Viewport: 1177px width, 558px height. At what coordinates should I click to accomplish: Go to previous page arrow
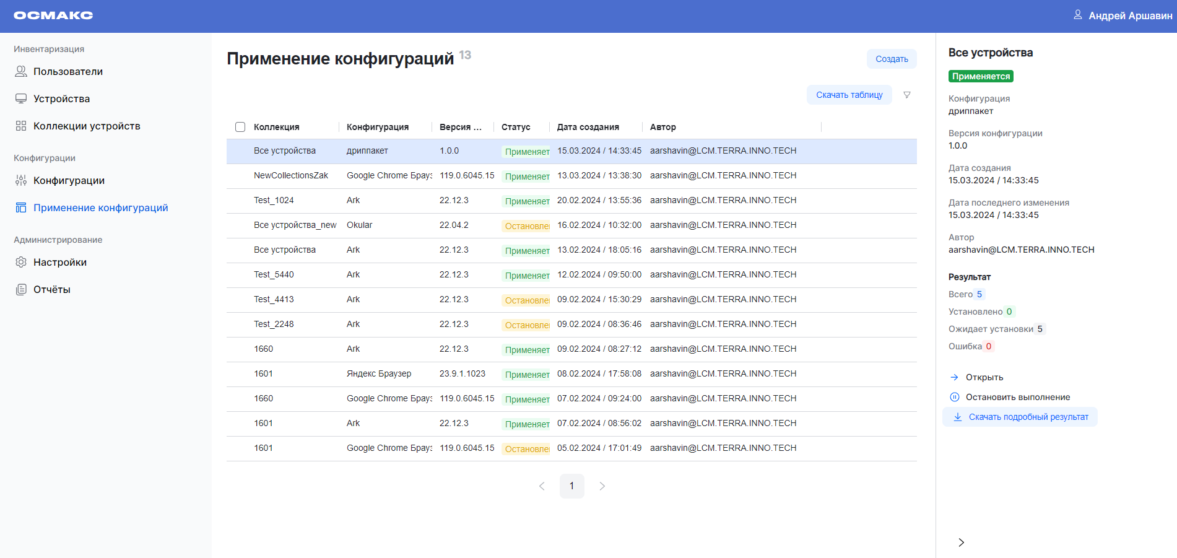click(x=542, y=486)
